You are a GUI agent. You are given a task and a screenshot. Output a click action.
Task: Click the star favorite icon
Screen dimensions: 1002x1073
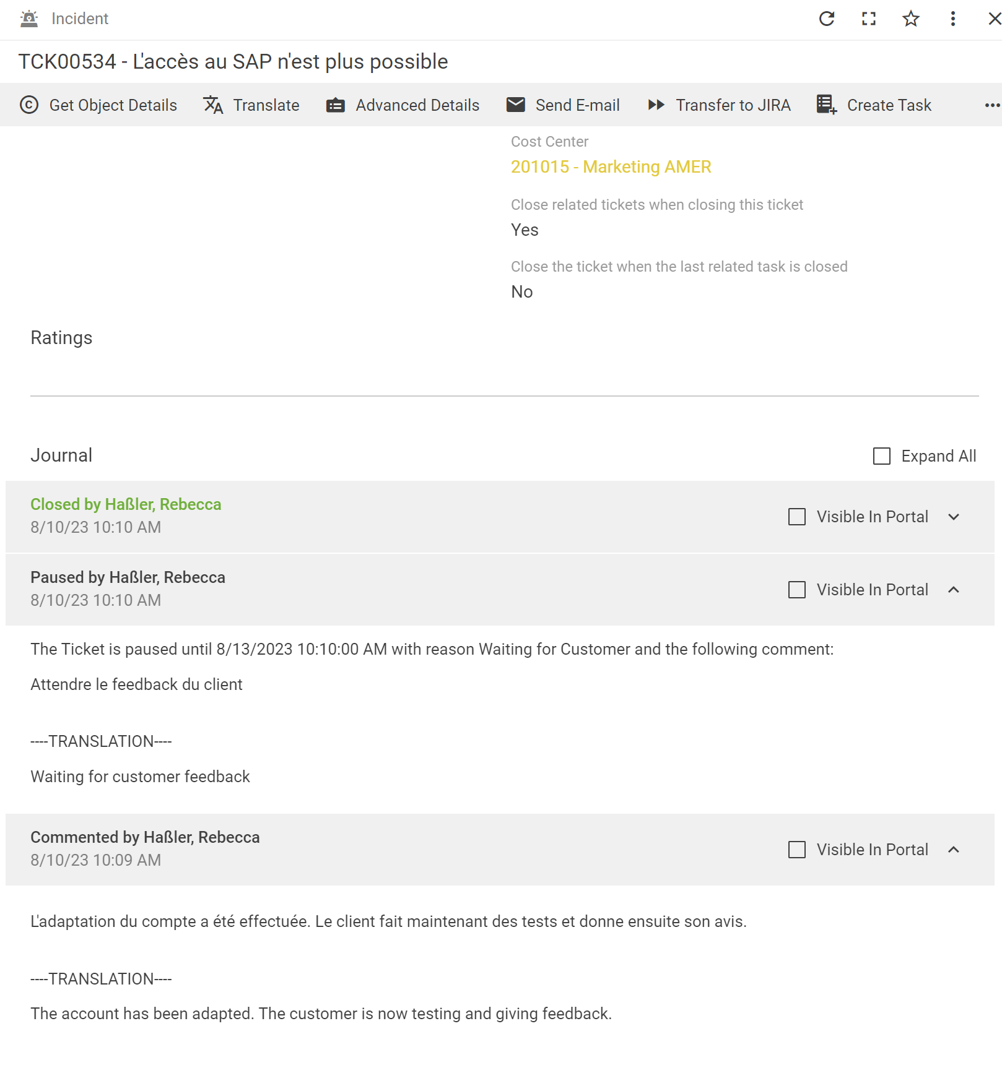point(911,19)
